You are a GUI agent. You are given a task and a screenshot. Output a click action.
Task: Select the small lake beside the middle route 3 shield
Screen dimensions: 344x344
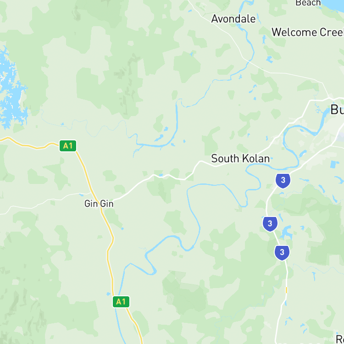[286, 232]
